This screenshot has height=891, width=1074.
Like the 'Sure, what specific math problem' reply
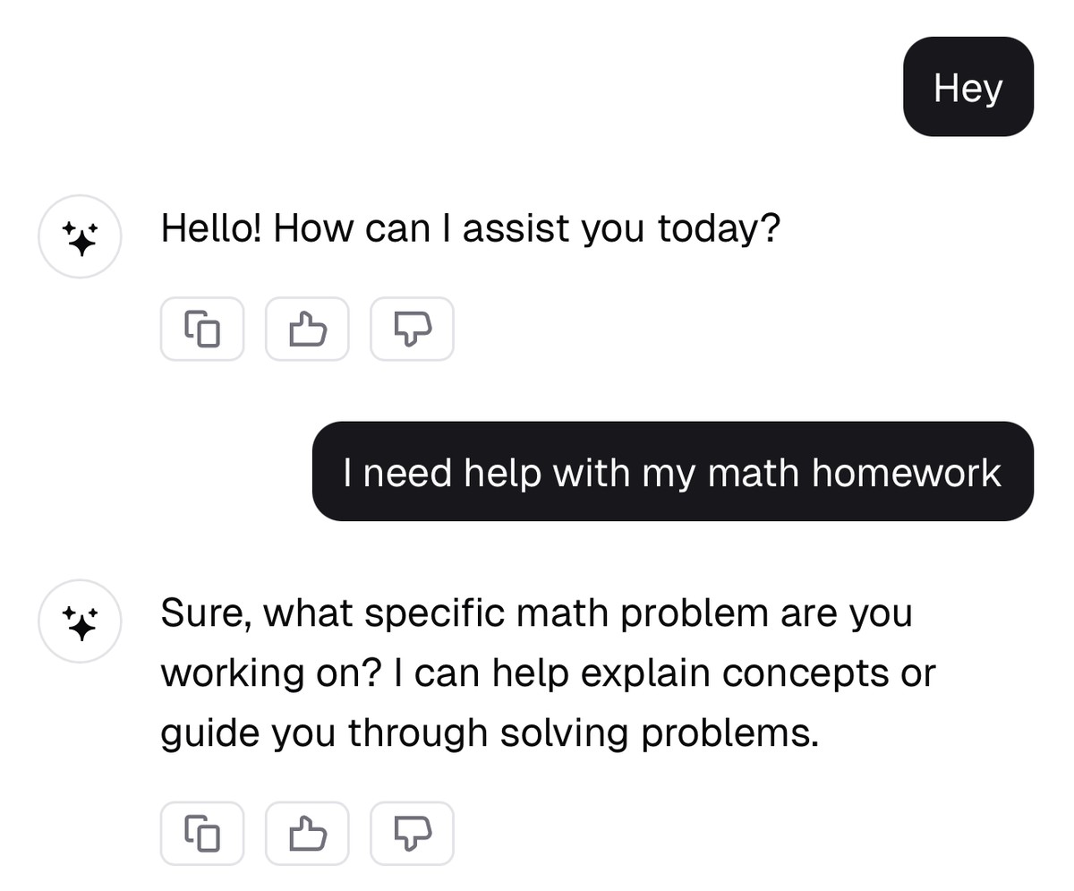pyautogui.click(x=307, y=834)
